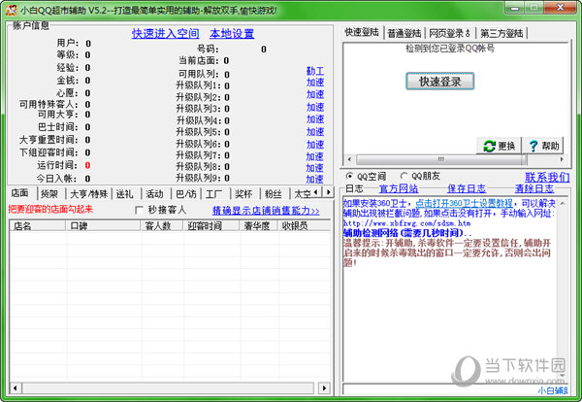Click the 快速登录 button
The height and width of the screenshot is (402, 582).
click(439, 82)
